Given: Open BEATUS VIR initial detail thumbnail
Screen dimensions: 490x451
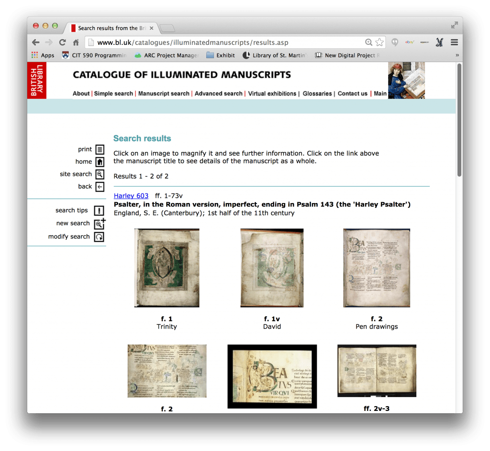Looking at the screenshot, I should 272,376.
